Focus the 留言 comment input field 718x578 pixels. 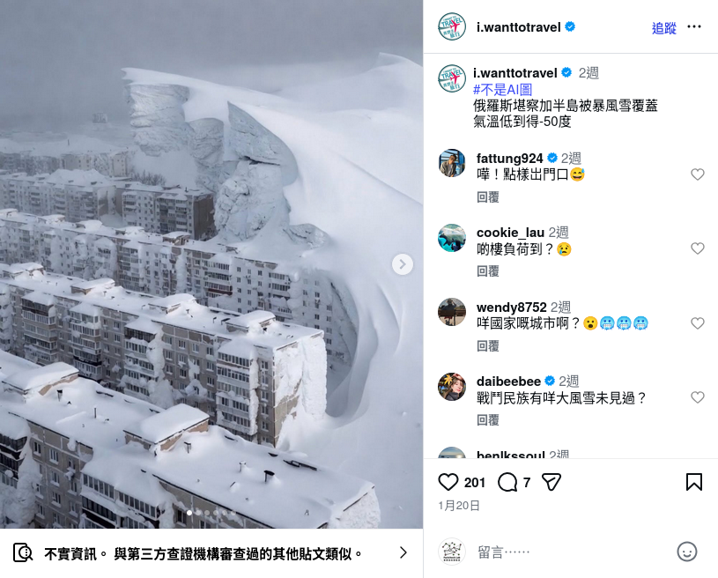573,552
